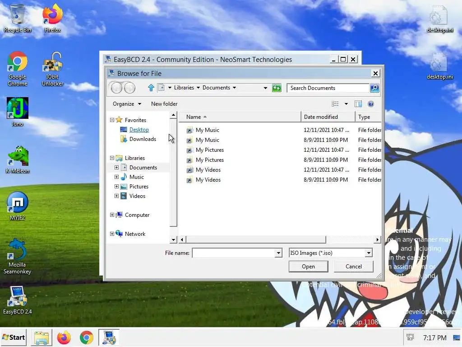Expand the Documents library node

[x=117, y=168]
